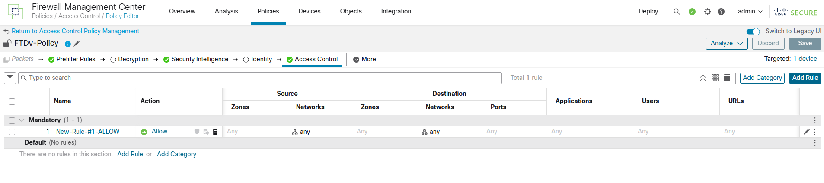Image resolution: width=824 pixels, height=183 pixels.
Task: Open the help question mark icon
Action: click(x=721, y=12)
